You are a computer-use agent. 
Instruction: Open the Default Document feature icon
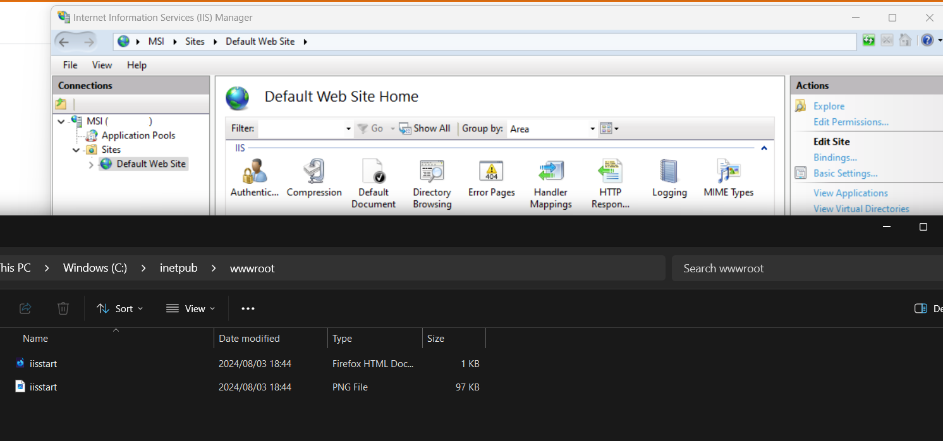pos(374,171)
